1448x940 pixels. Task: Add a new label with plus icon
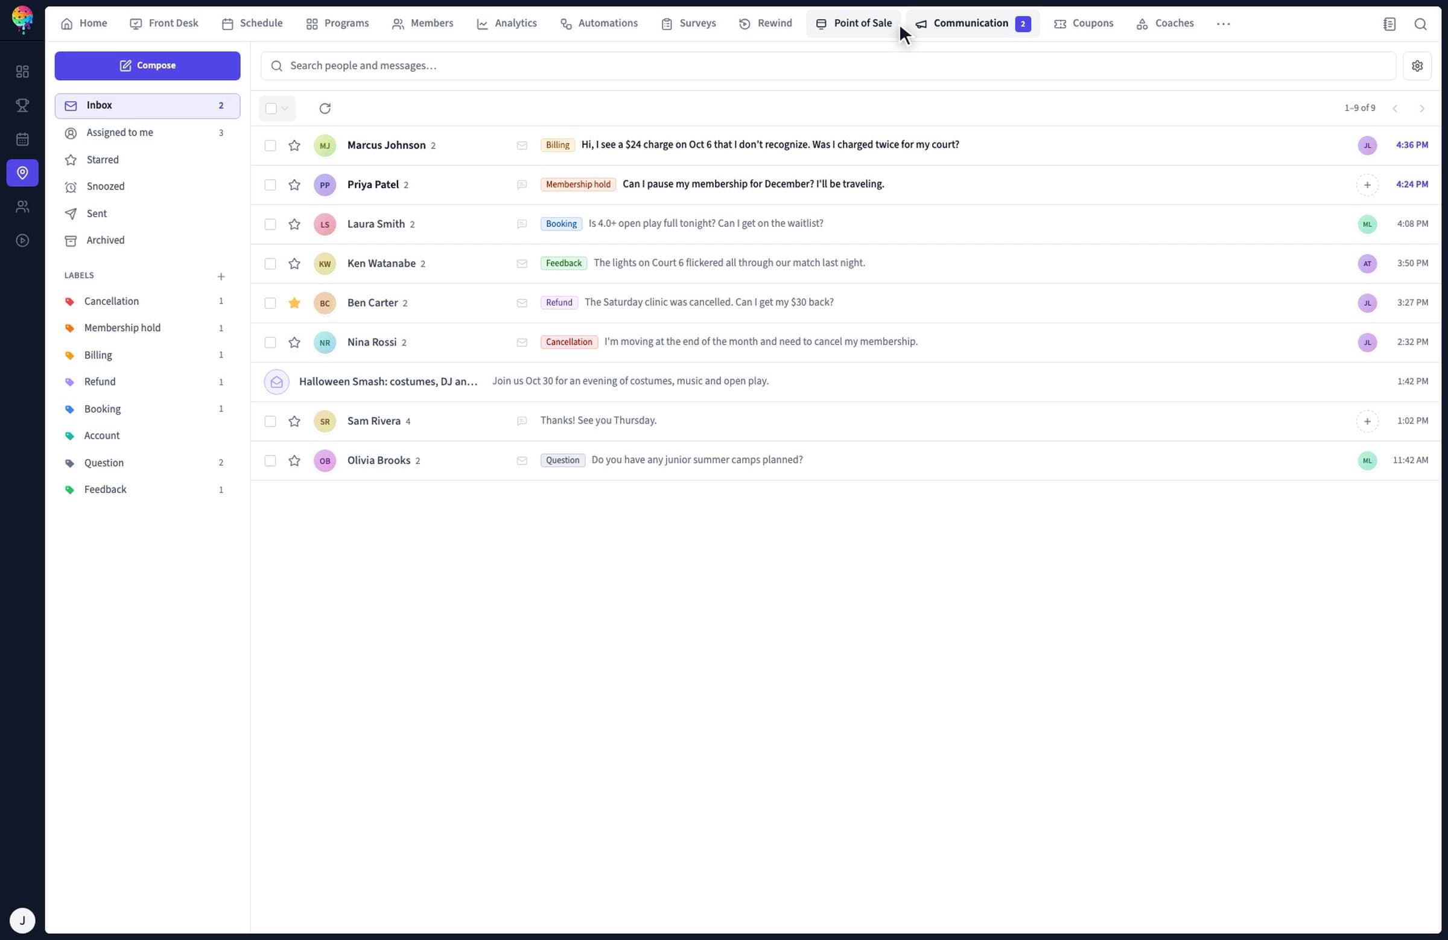(221, 276)
